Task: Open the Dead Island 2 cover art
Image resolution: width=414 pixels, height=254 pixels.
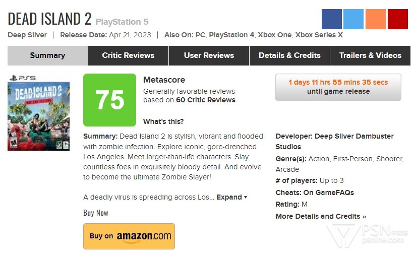Action: pos(38,112)
